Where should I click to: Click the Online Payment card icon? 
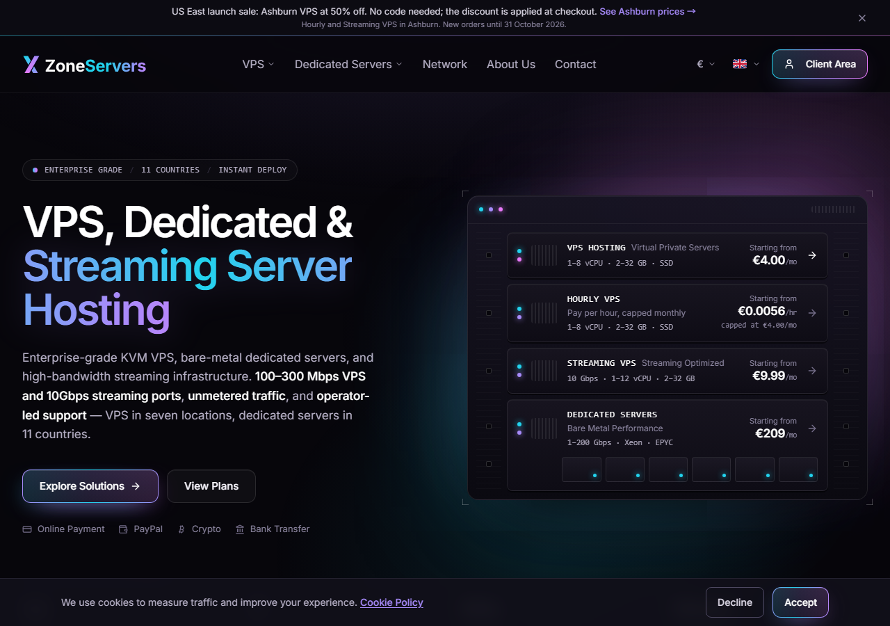[27, 529]
